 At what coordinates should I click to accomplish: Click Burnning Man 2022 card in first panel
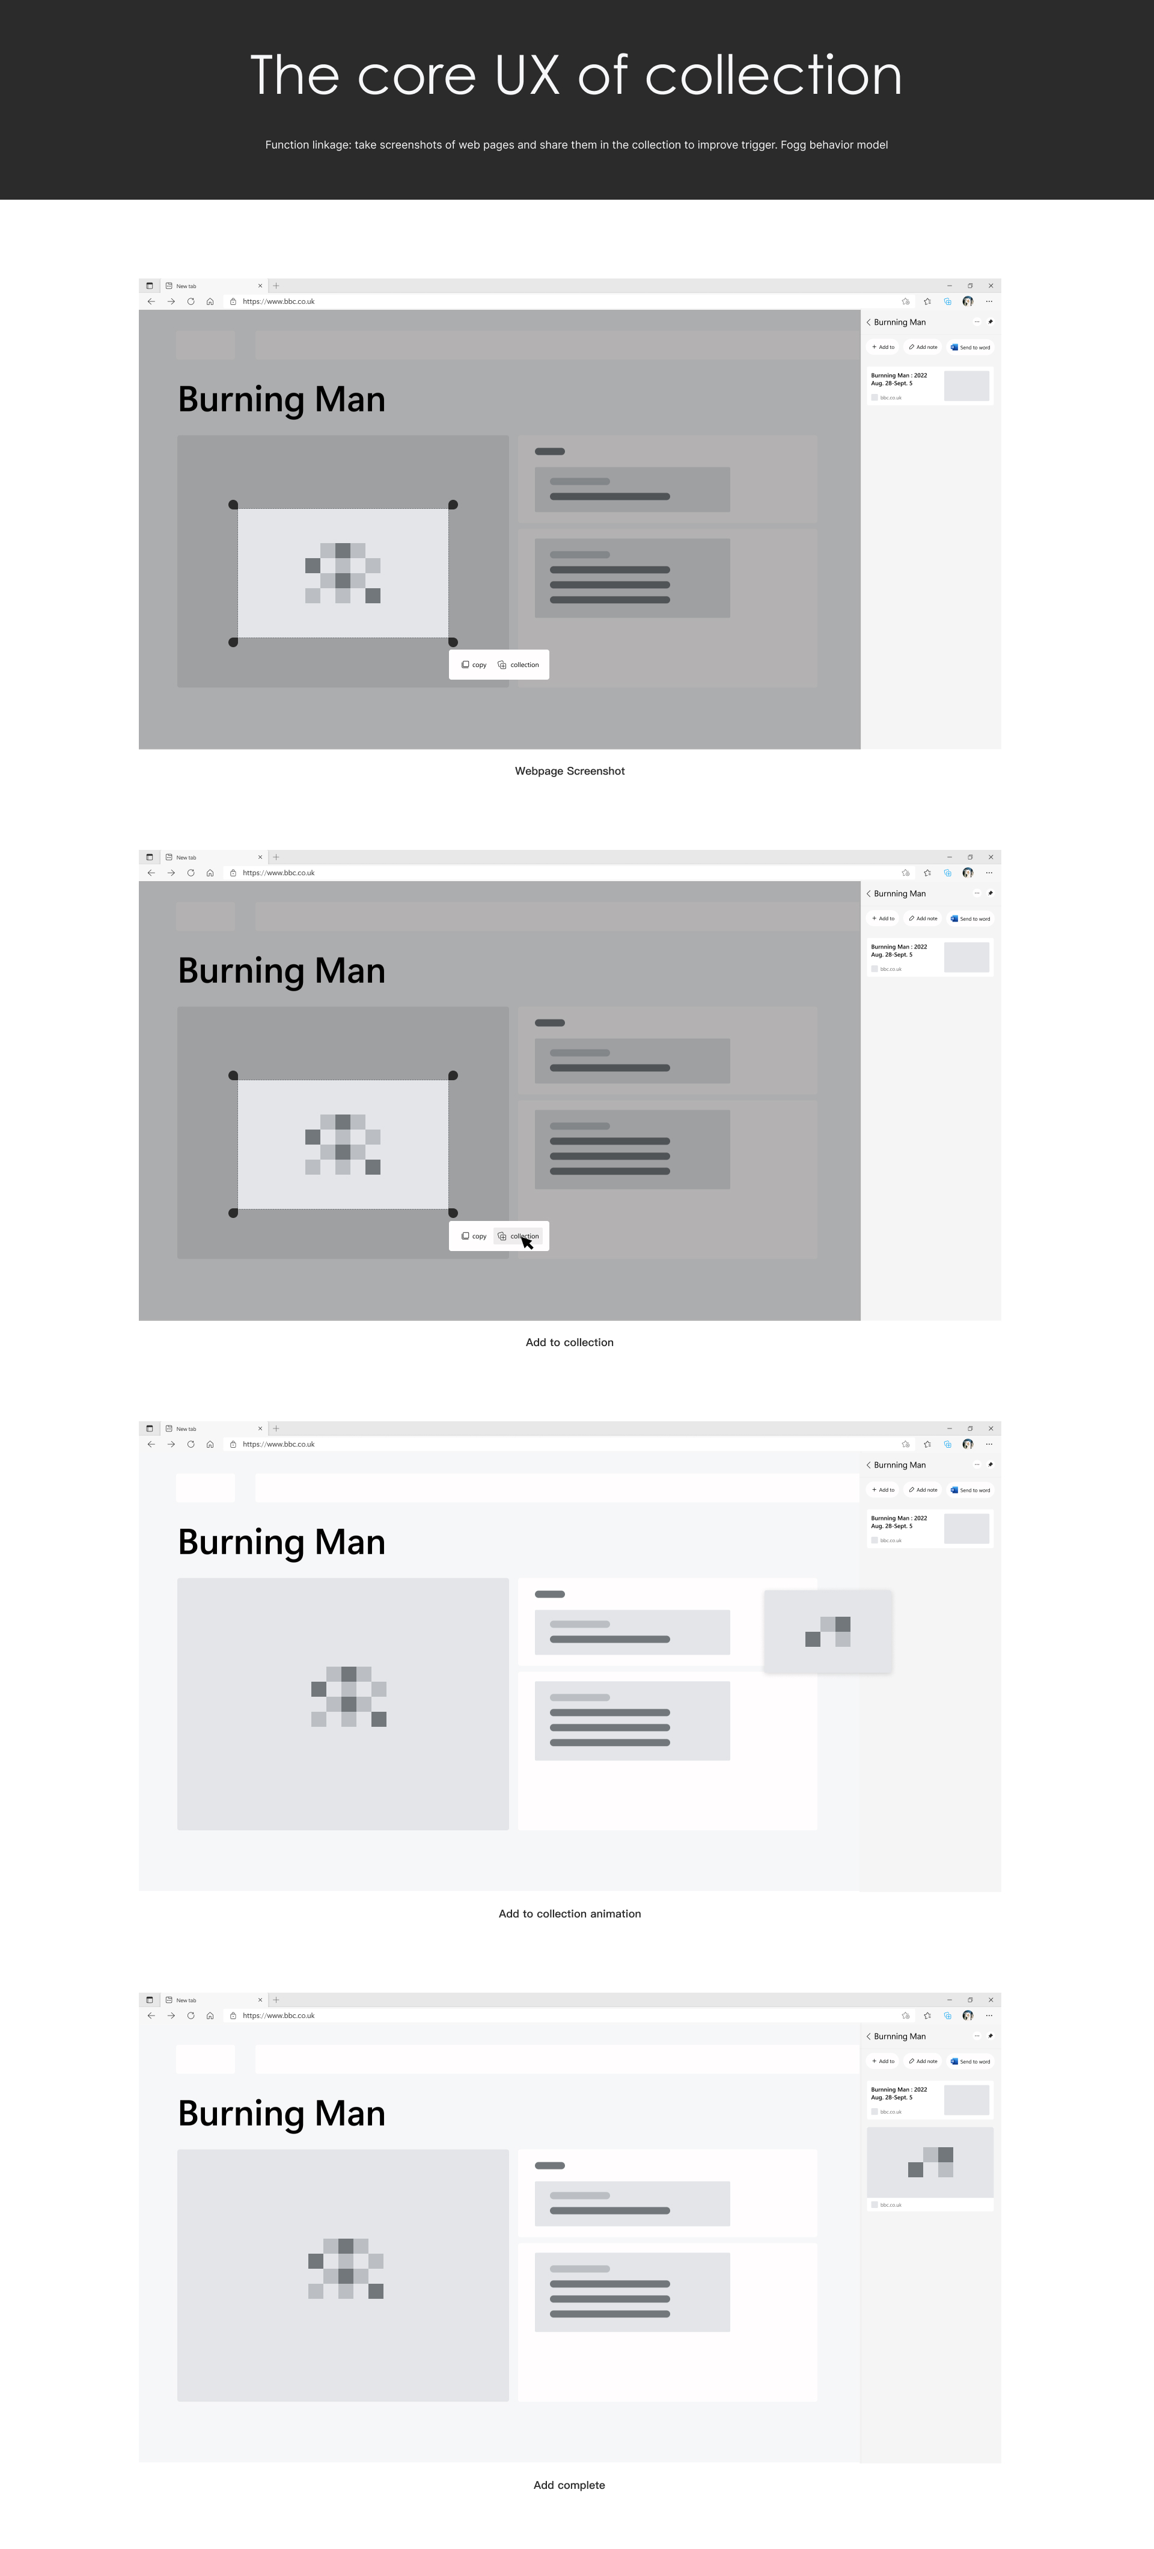pos(930,386)
